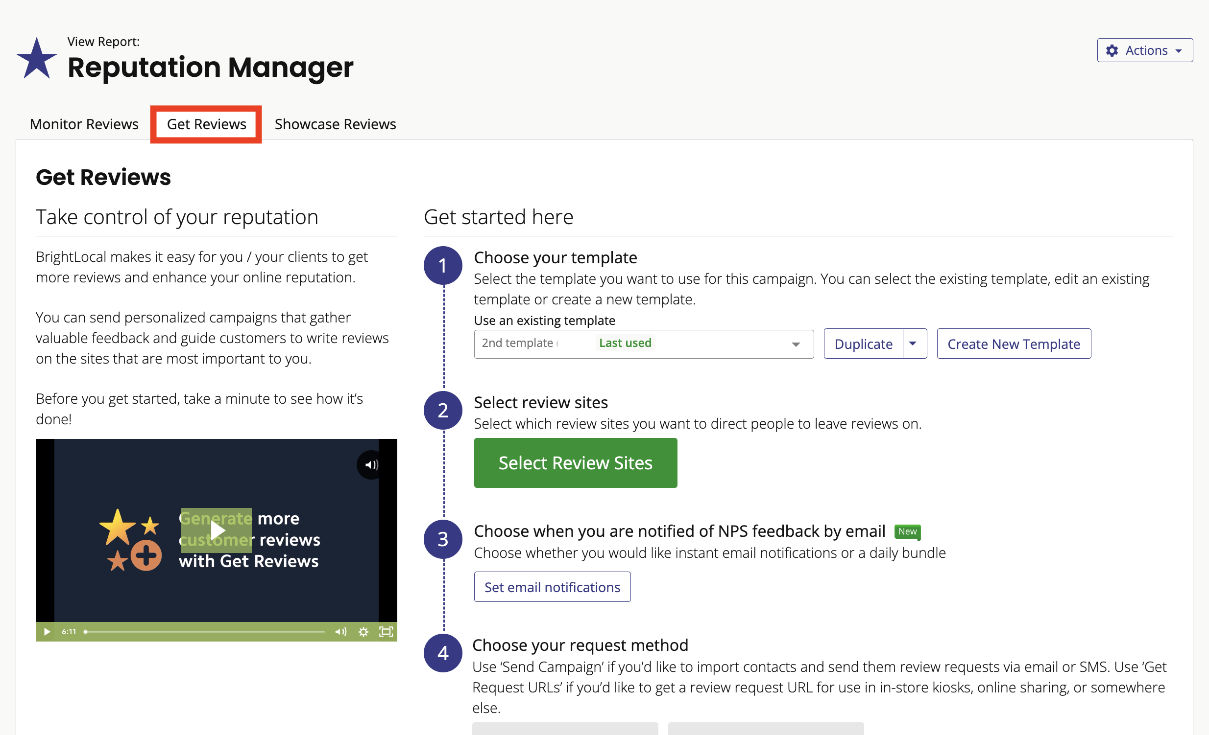Click the 'Use an existing template' label
This screenshot has width=1209, height=735.
tap(544, 320)
